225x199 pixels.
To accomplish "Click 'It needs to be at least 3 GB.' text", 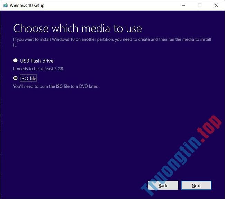I will click(38, 69).
